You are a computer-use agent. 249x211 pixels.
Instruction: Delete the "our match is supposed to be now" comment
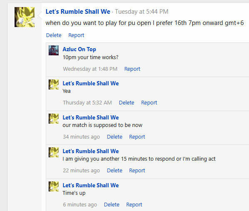(x=114, y=137)
